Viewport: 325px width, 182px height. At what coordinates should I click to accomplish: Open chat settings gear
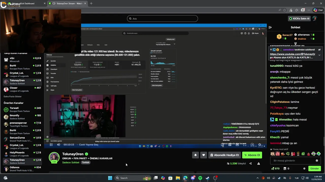304,169
